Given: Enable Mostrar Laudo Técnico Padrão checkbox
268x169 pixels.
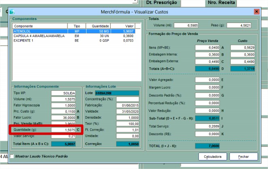Looking at the screenshot, I should pos(12,156).
